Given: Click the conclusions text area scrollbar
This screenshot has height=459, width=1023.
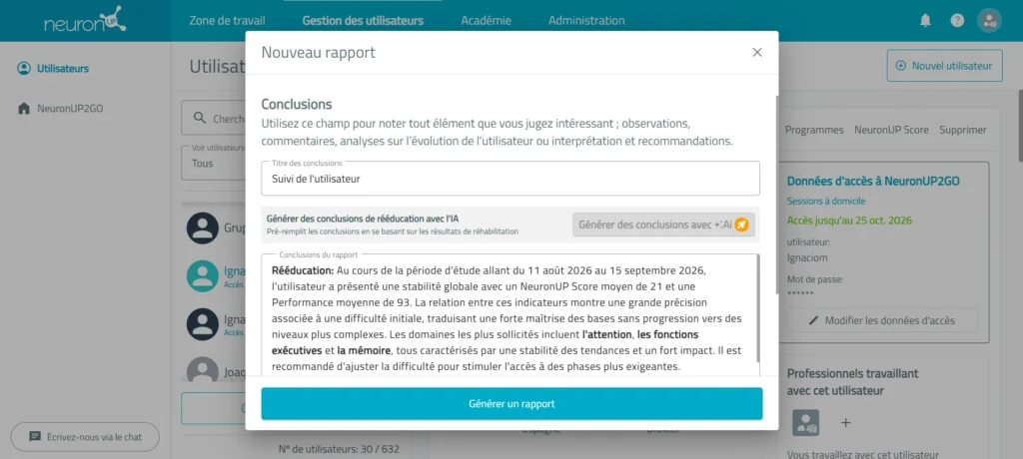Looking at the screenshot, I should click(x=757, y=308).
